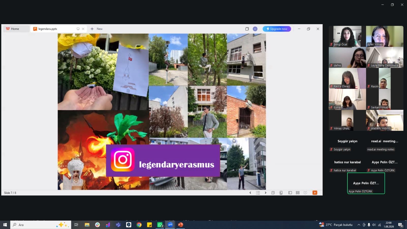Go to the next slide arrow

point(266,193)
